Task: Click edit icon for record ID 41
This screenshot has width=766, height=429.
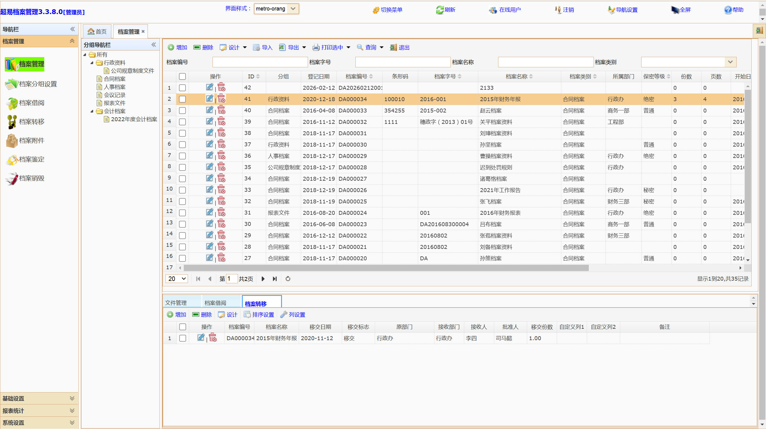Action: click(x=210, y=98)
